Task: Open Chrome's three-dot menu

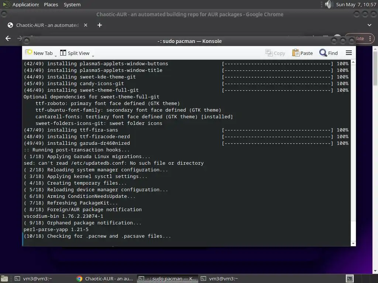Action: 370,38
